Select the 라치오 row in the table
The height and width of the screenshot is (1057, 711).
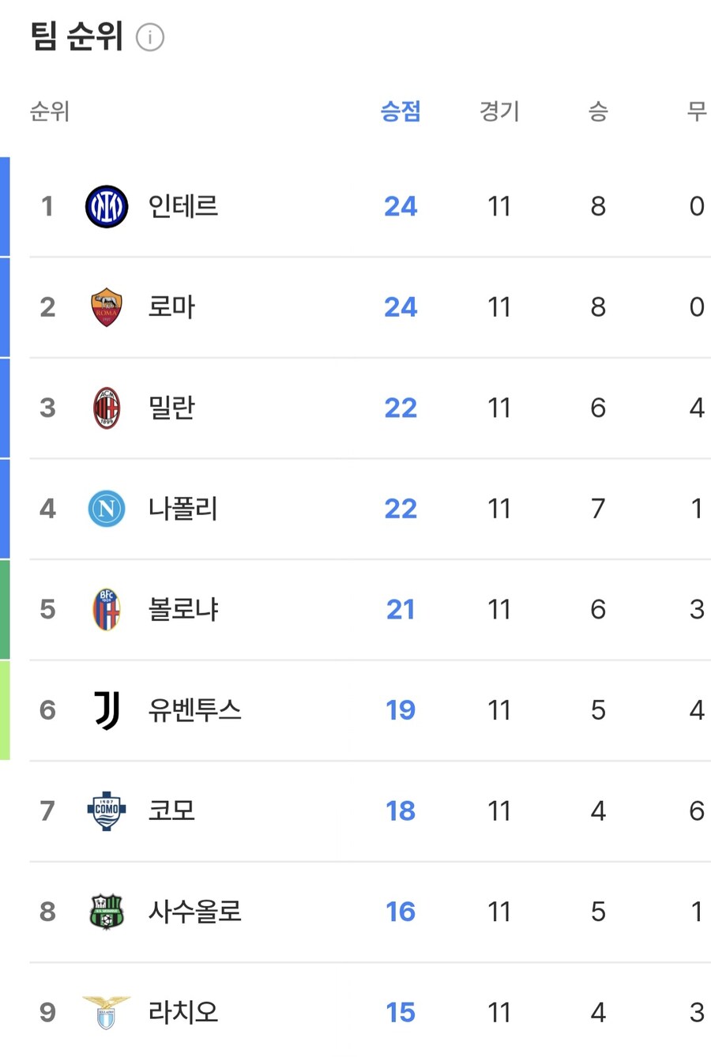click(355, 1012)
